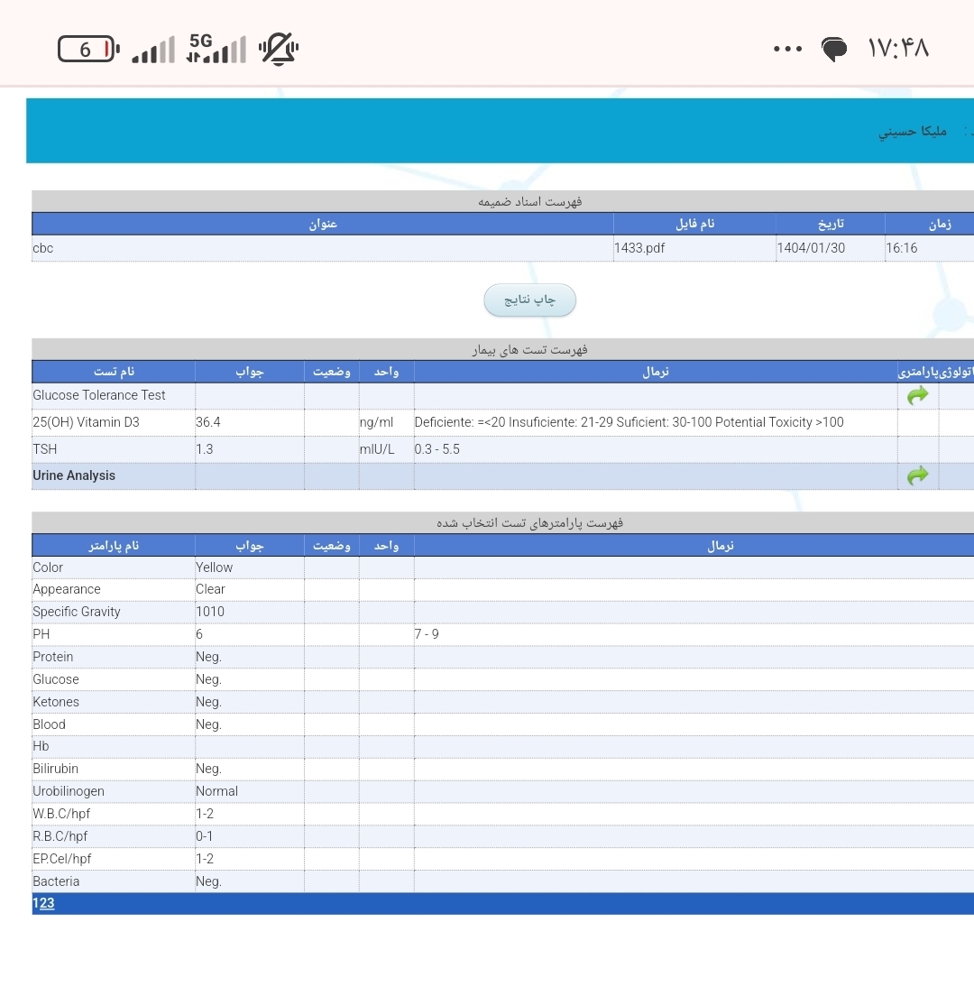Click the Clear appearance value
The width and height of the screenshot is (974, 996).
pos(210,589)
